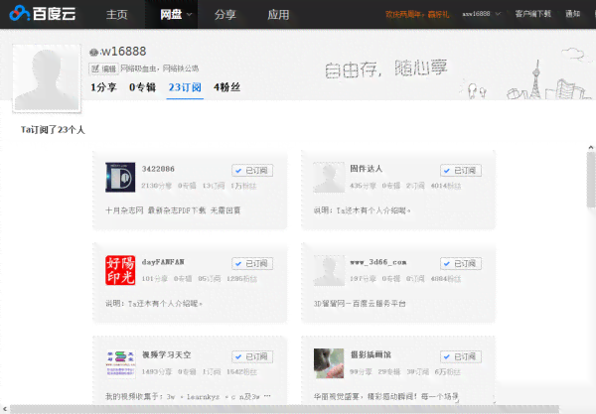Click the 4014粉丝 count of 固件达人
Screen dimensions: 596x414
tap(446, 186)
